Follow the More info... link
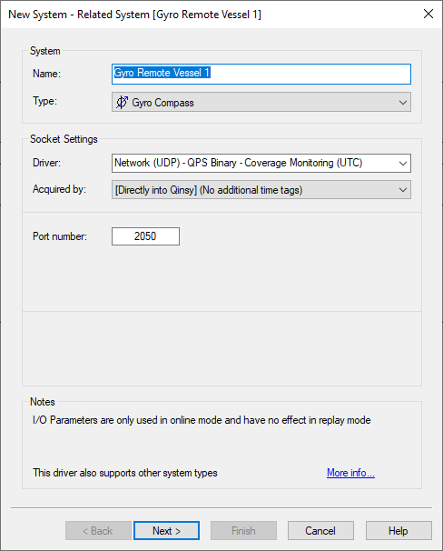The height and width of the screenshot is (551, 443). pos(350,473)
